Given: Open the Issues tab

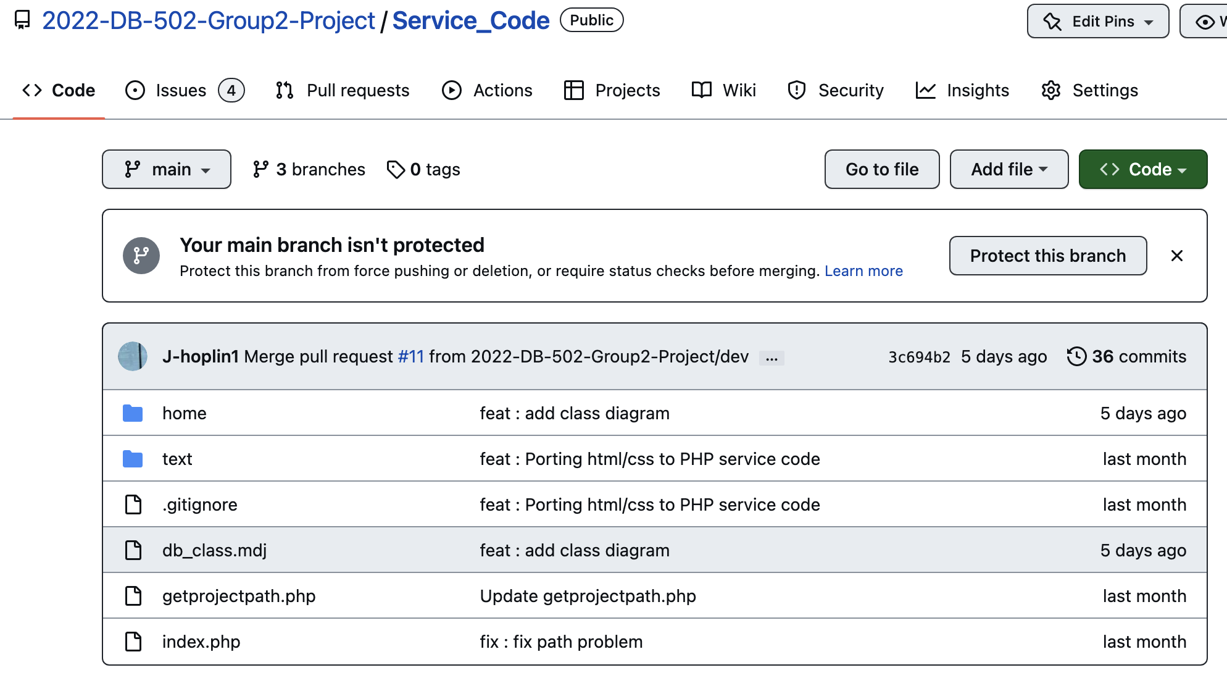Looking at the screenshot, I should point(185,90).
